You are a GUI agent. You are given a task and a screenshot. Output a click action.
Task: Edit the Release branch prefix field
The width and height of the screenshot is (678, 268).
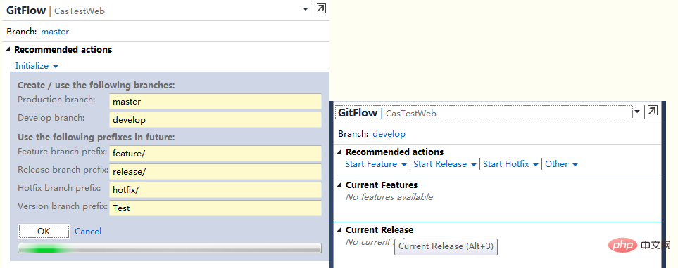tap(215, 171)
